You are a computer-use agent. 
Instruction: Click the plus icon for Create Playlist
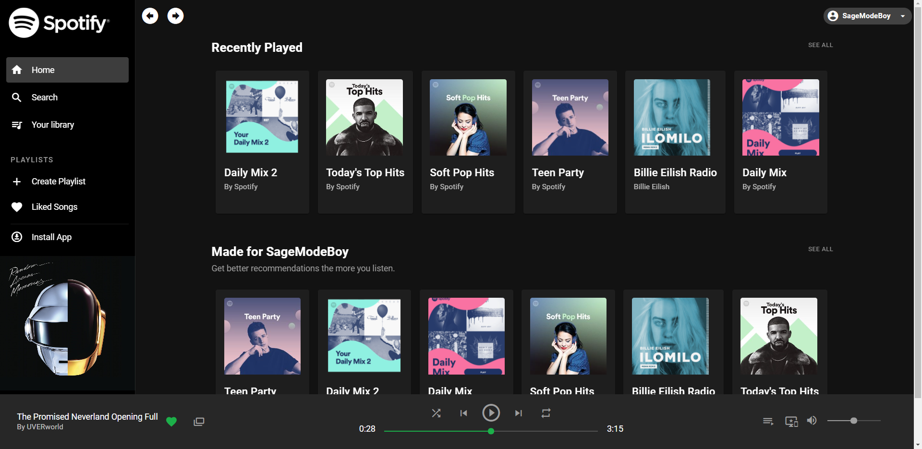click(17, 182)
